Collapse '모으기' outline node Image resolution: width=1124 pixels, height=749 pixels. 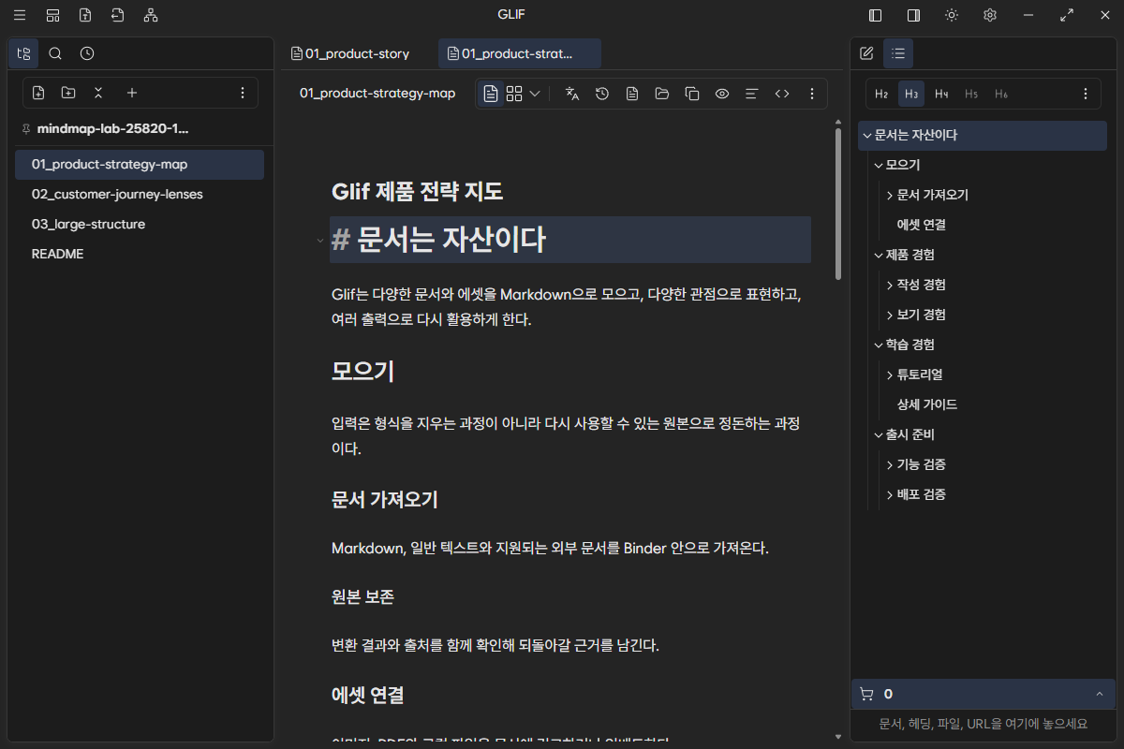879,165
